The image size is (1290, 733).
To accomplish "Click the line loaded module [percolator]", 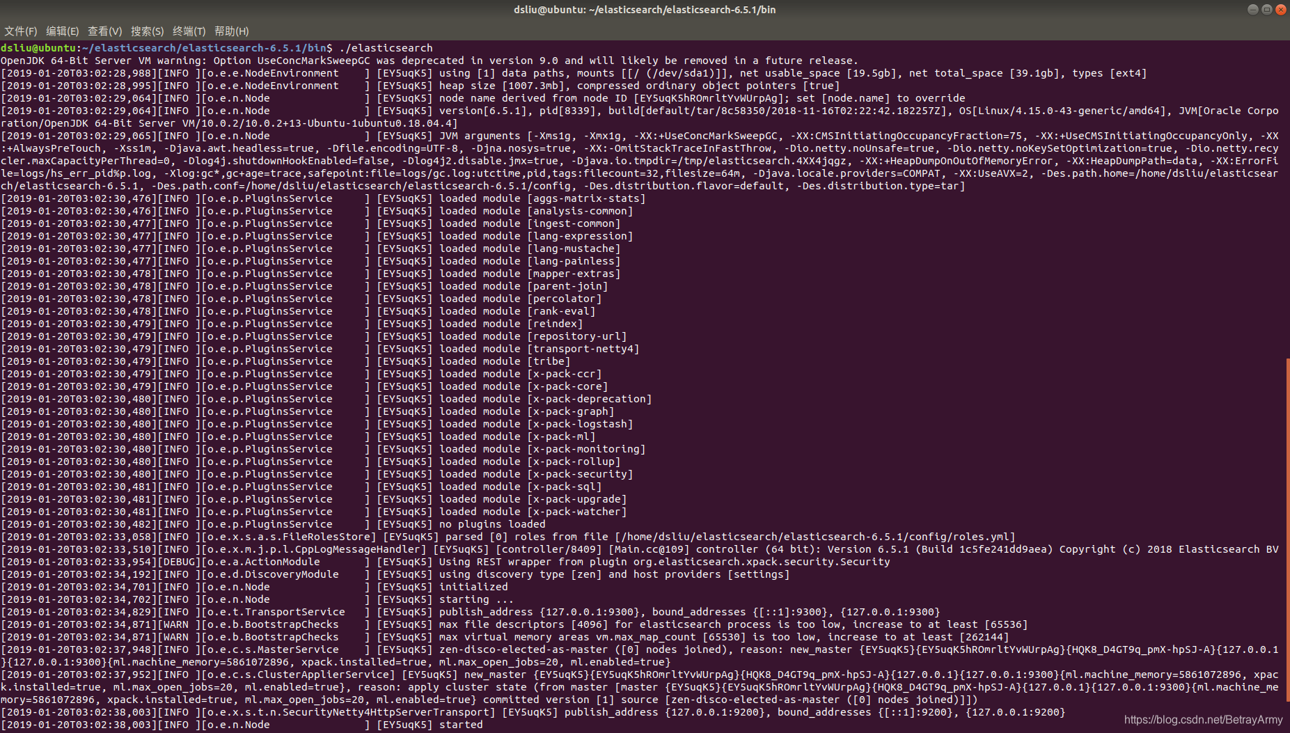I will (x=301, y=299).
